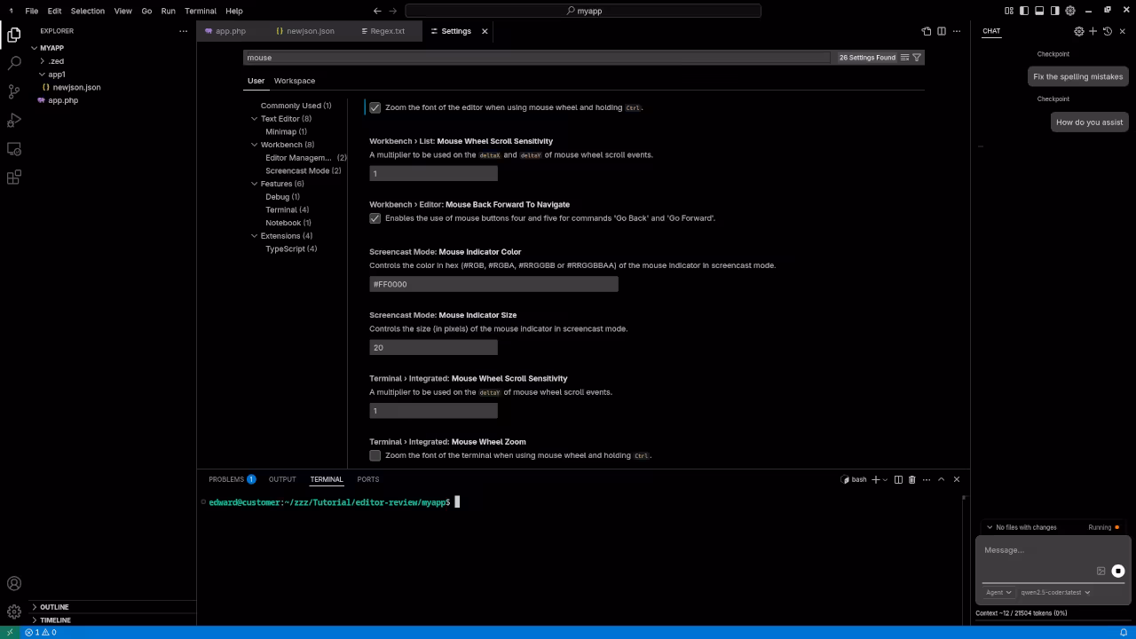Switch to the Workspace settings tab
Image resolution: width=1136 pixels, height=639 pixels.
click(294, 81)
